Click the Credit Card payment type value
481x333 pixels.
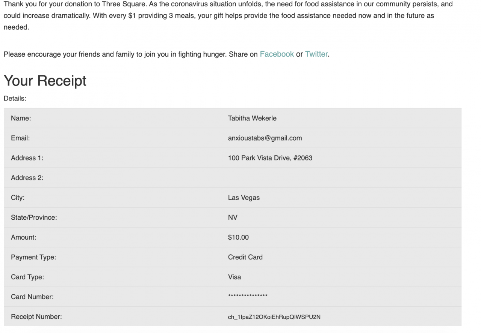[245, 257]
